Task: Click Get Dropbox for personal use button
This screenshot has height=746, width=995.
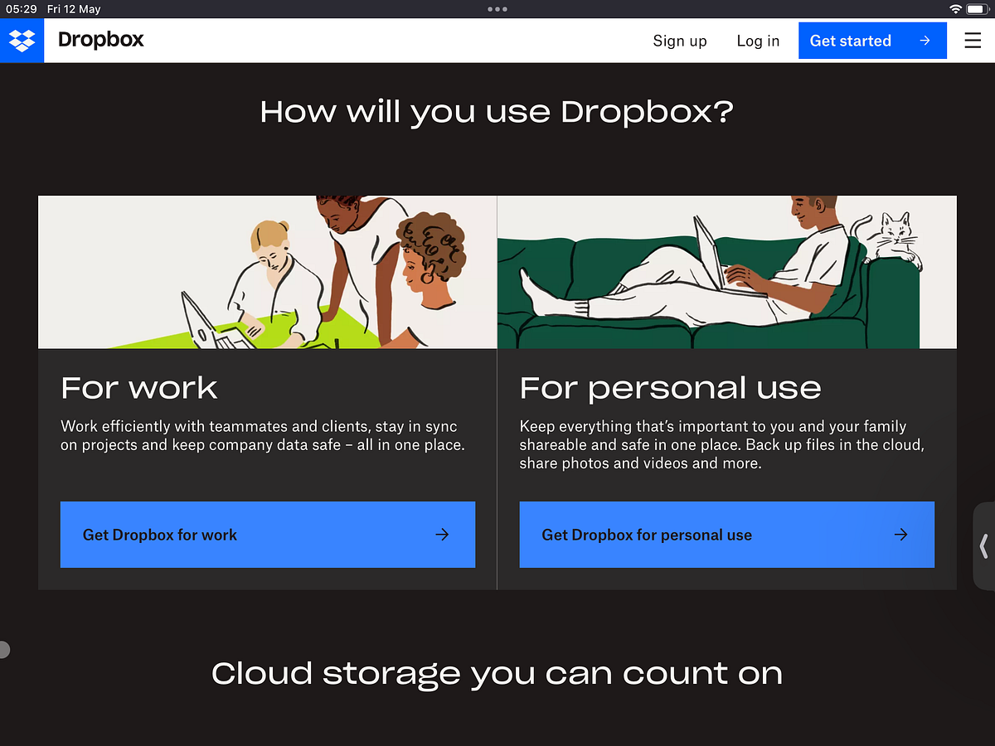Action: click(727, 535)
